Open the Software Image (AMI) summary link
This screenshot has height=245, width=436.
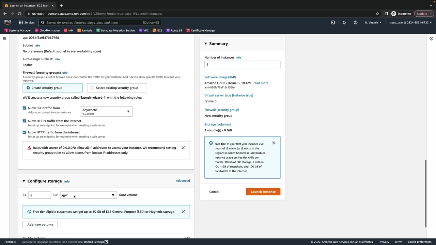(220, 77)
